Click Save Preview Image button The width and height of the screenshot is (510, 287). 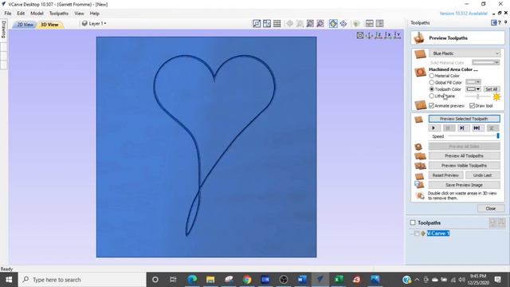[x=464, y=185]
